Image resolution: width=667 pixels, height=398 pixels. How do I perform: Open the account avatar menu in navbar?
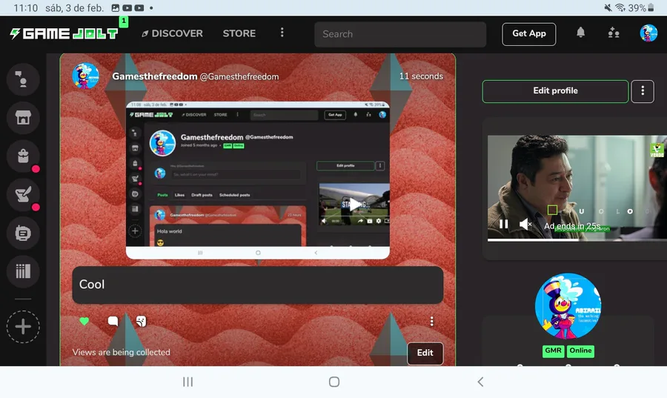[648, 33]
